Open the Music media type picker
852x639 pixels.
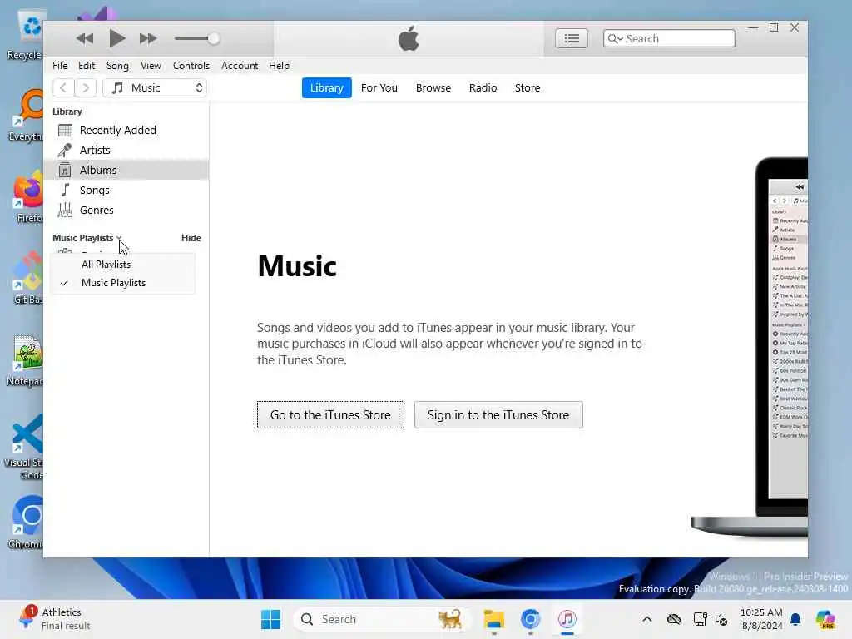point(155,88)
